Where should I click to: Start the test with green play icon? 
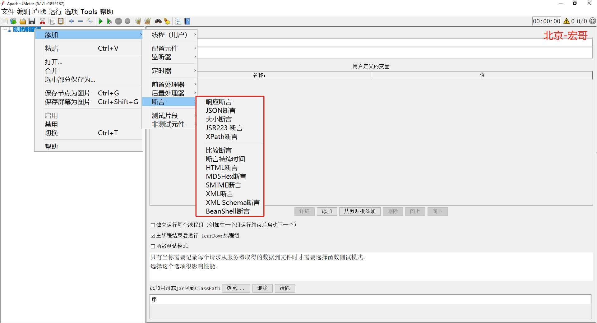pyautogui.click(x=100, y=21)
